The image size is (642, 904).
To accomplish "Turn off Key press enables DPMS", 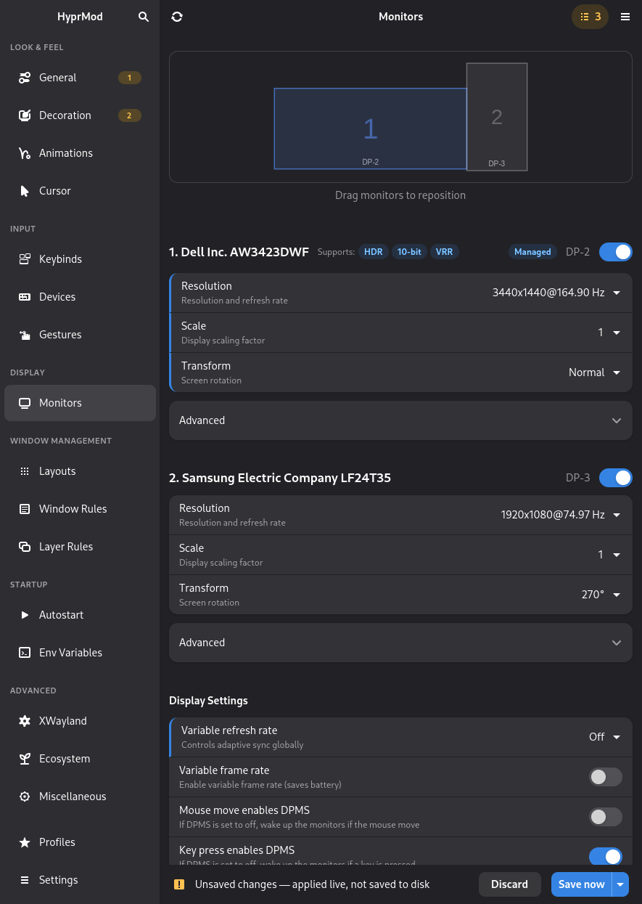I will click(606, 857).
